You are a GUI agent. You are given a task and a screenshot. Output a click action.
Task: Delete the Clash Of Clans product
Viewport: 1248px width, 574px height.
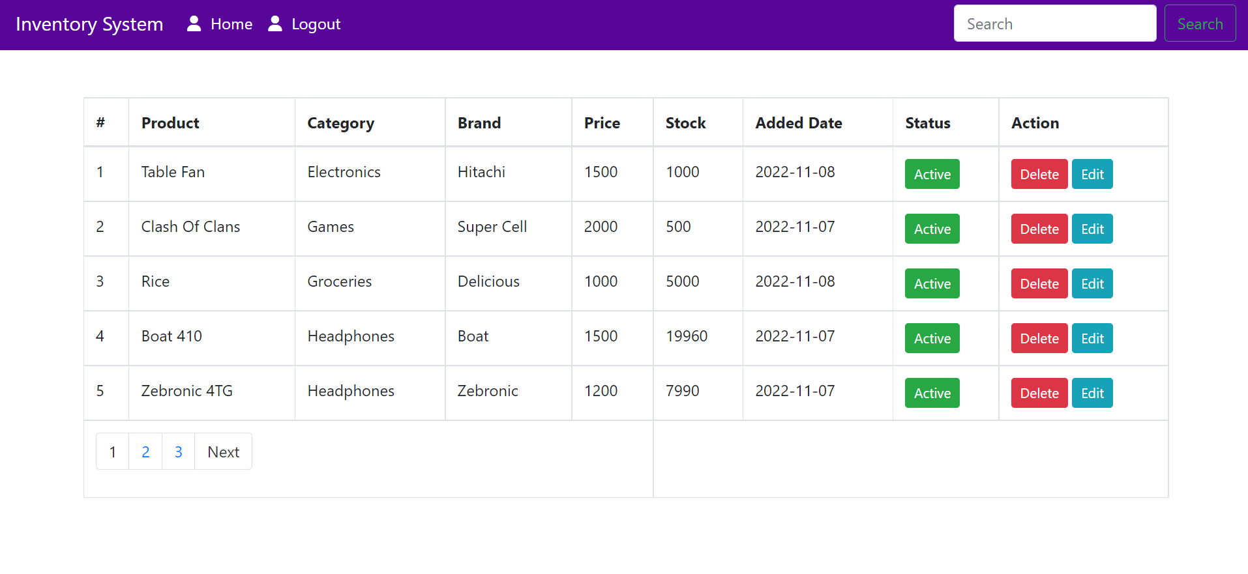click(x=1039, y=229)
